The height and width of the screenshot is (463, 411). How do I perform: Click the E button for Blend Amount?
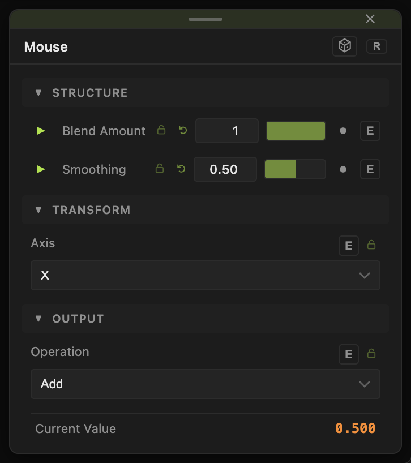(370, 131)
